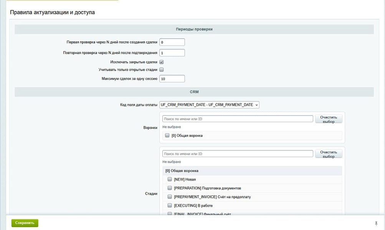The height and width of the screenshot is (230, 385).
Task: Check the [0] Общая воронка funnel checkbox
Action: (x=167, y=135)
